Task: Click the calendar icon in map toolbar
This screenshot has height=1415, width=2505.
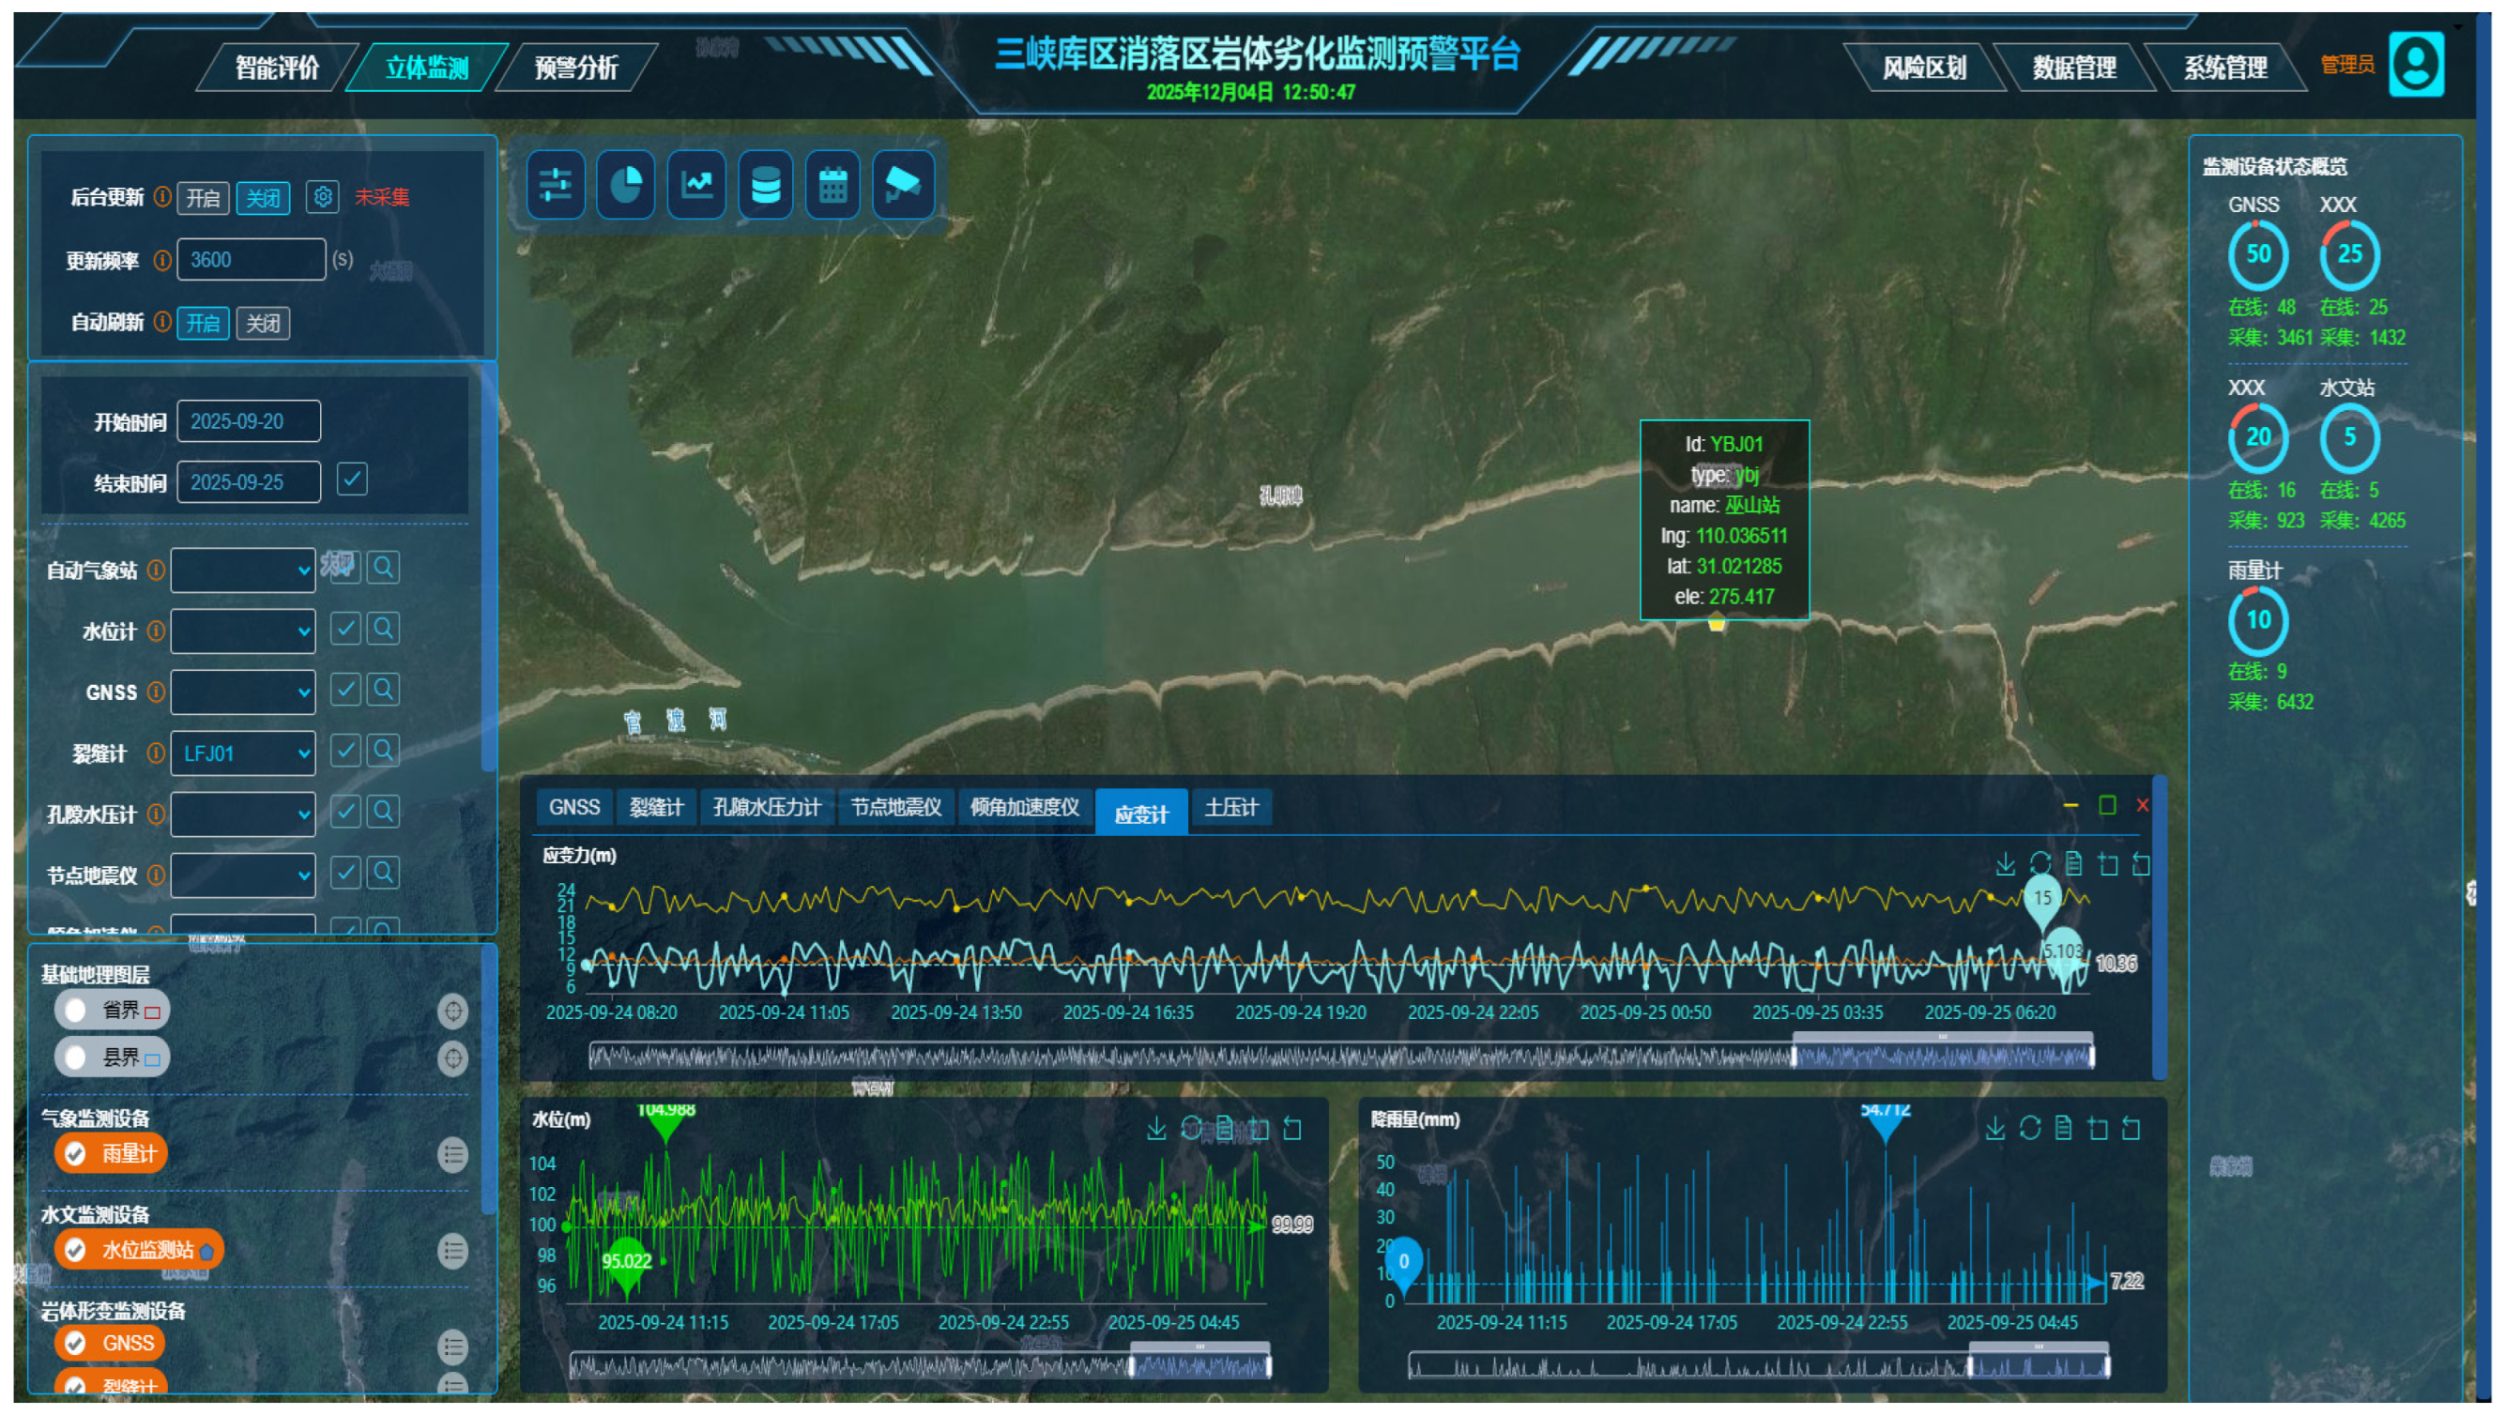Action: coord(833,185)
